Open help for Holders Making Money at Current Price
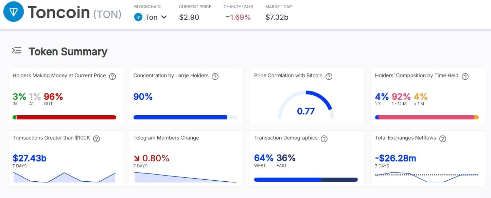This screenshot has width=491, height=198. 112,77
